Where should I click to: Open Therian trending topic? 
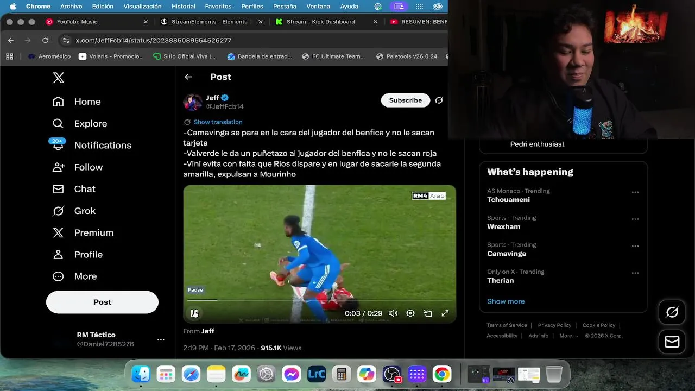(x=500, y=281)
